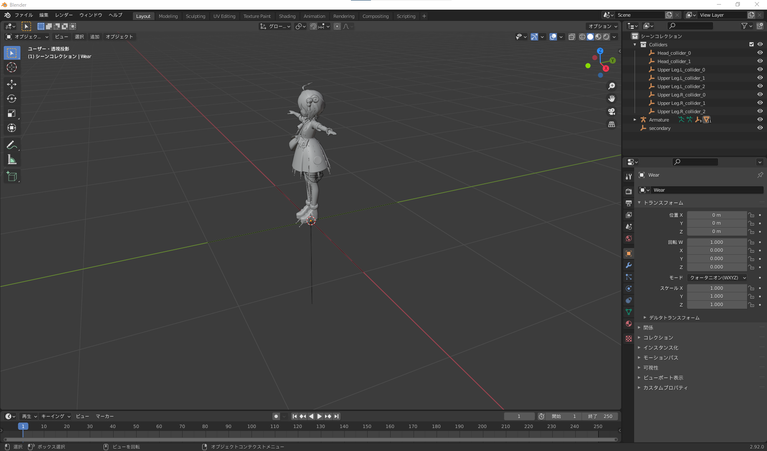Screen dimensions: 767x451
Task: Click the オプション button in viewport header
Action: click(x=602, y=26)
